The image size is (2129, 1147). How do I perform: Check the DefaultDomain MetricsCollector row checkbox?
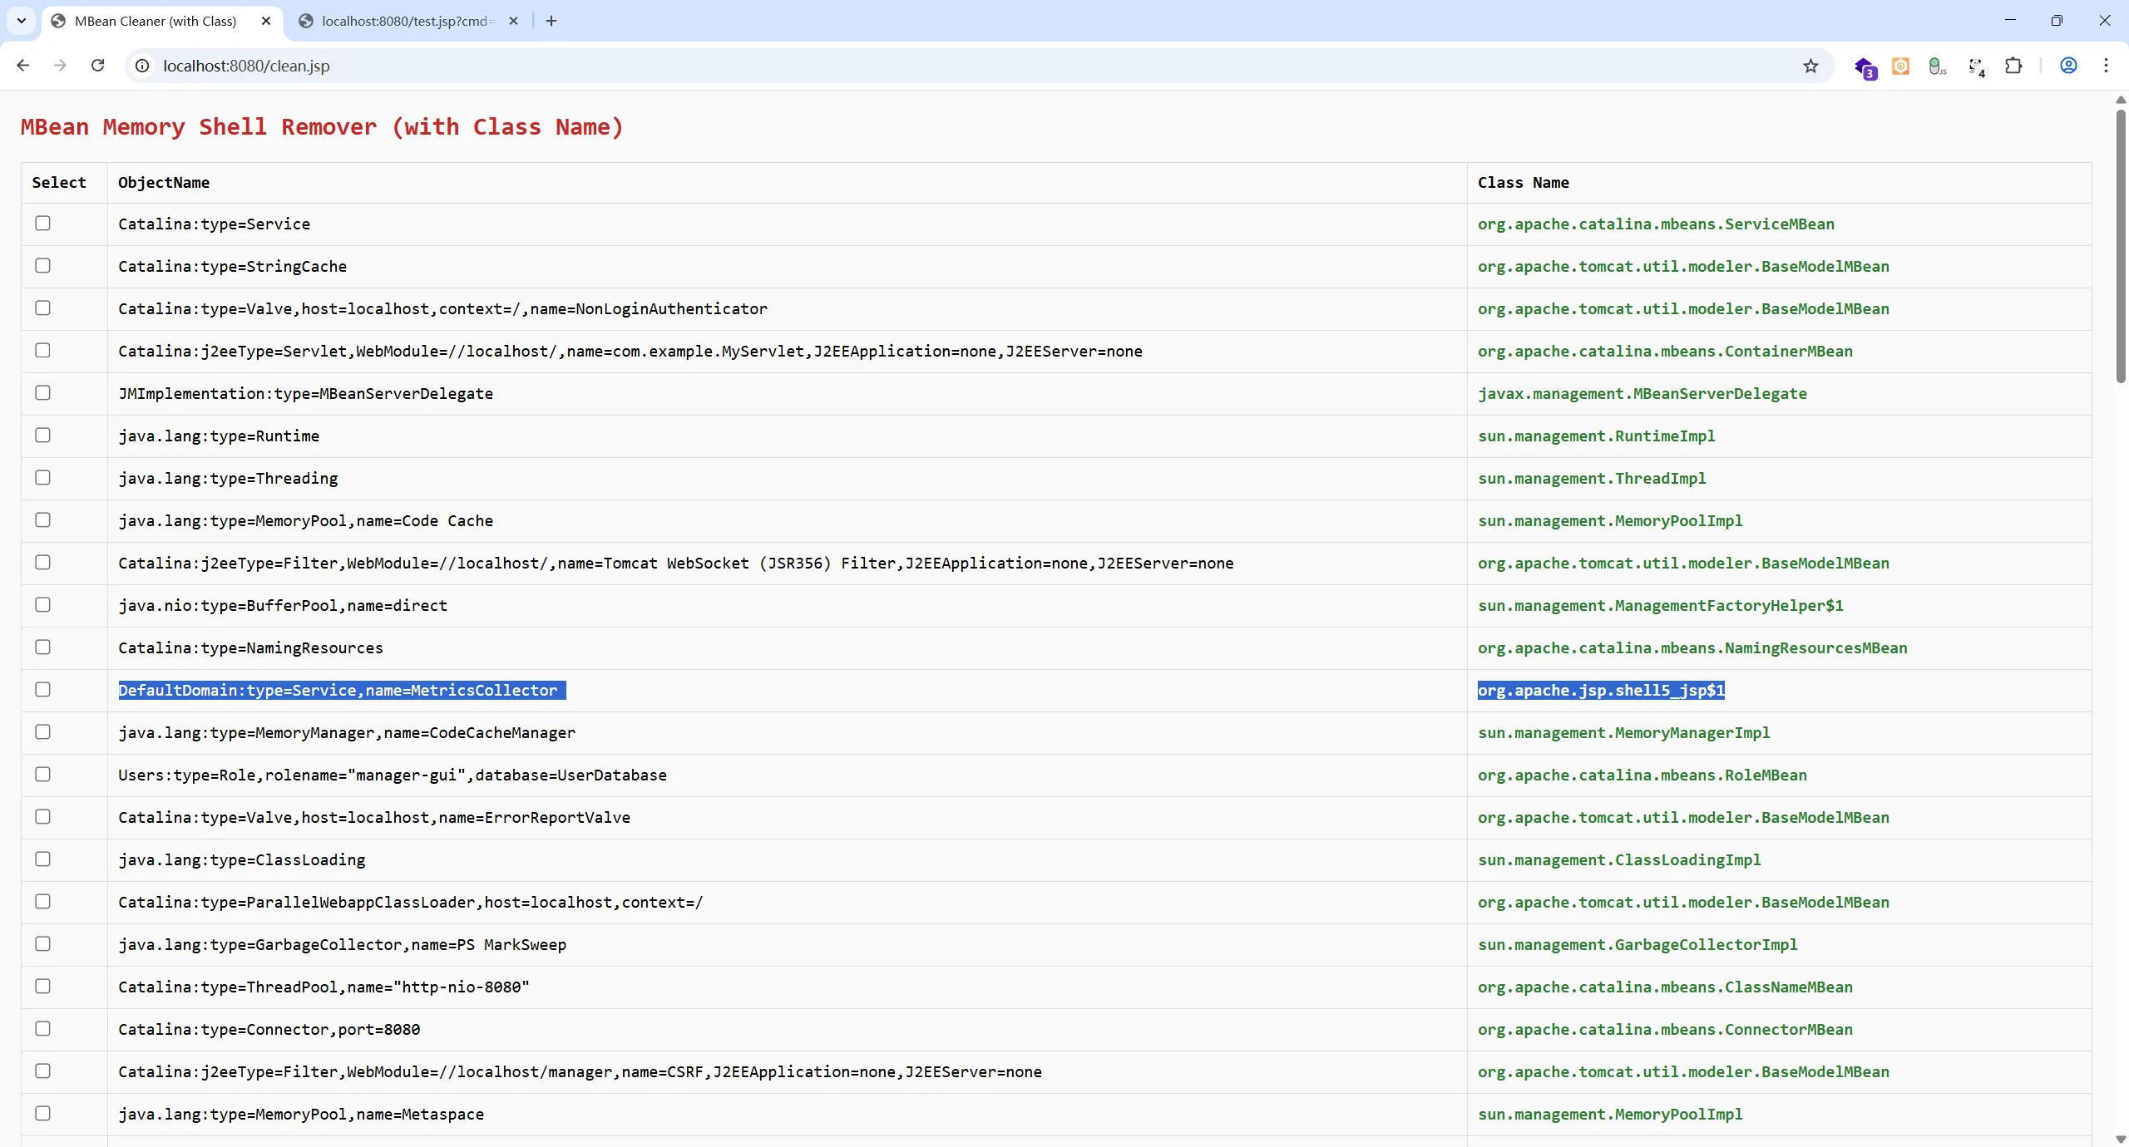[43, 690]
